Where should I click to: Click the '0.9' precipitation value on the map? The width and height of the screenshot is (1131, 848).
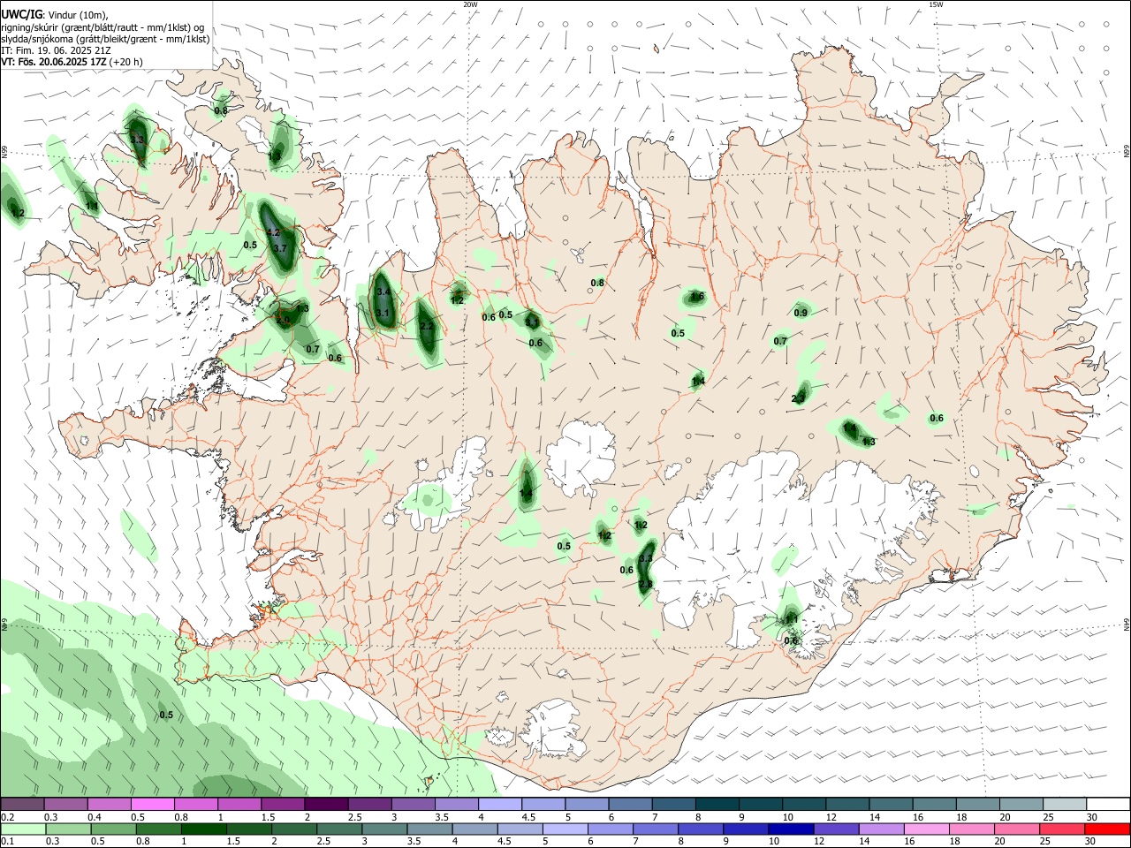[x=801, y=313]
